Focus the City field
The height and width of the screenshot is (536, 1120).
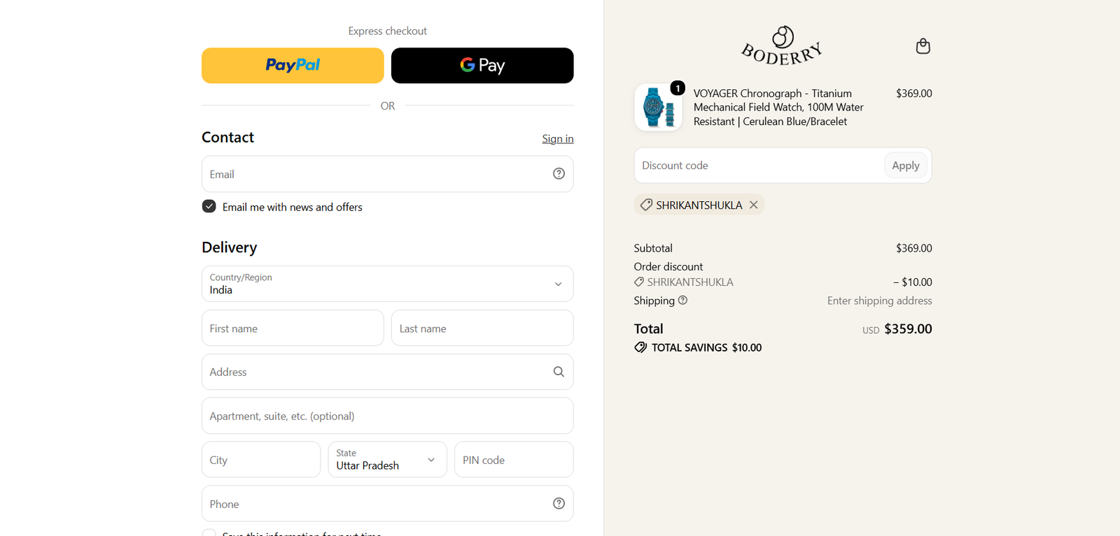pyautogui.click(x=261, y=460)
